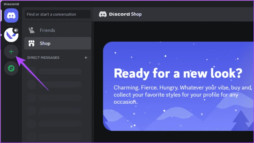Open Explore Discoverable Servers compass icon

(11, 68)
